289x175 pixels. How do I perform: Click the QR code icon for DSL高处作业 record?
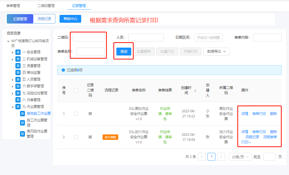pos(90,113)
